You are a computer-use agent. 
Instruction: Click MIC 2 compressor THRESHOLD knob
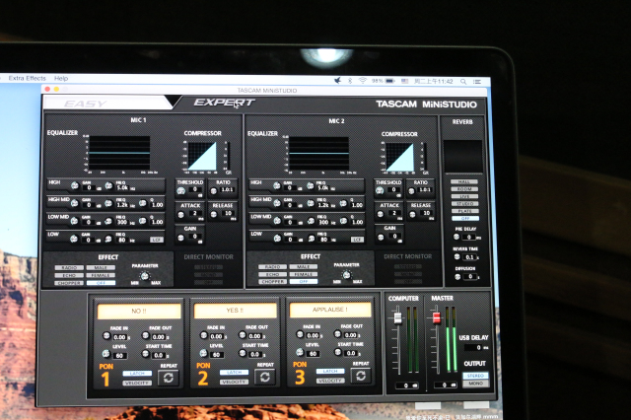click(380, 191)
